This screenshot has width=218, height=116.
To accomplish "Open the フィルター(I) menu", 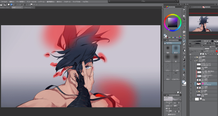I will tap(67, 2).
